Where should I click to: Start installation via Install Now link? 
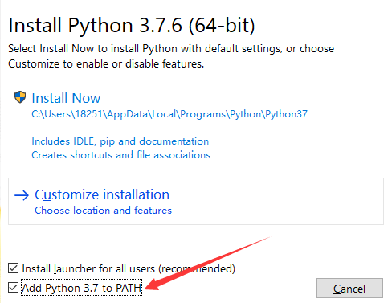[x=66, y=98]
